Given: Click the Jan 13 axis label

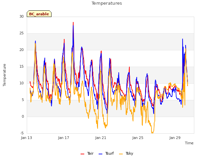Looking at the screenshot, I should click(26, 138).
